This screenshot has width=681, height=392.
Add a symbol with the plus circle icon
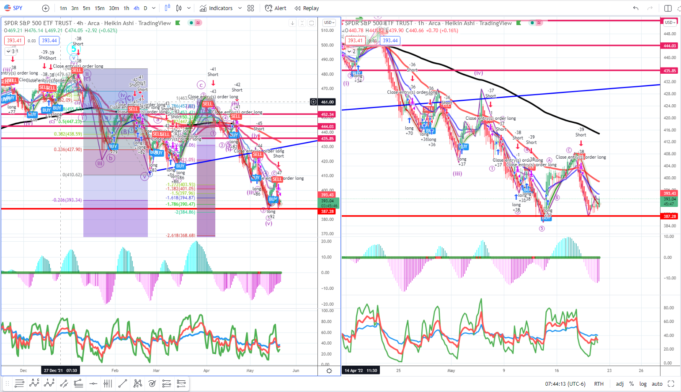tap(46, 8)
